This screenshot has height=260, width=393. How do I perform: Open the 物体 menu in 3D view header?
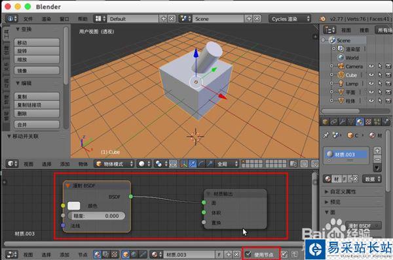tap(83, 164)
